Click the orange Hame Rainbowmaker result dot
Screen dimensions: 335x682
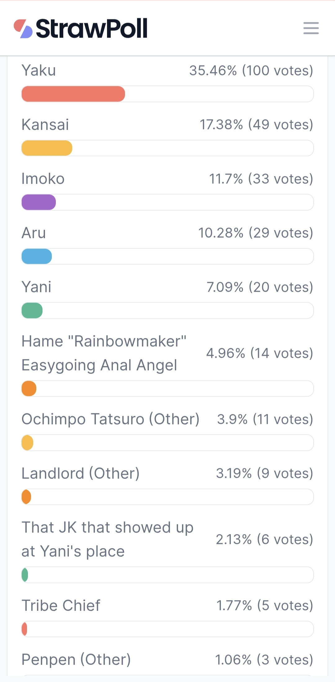point(29,389)
